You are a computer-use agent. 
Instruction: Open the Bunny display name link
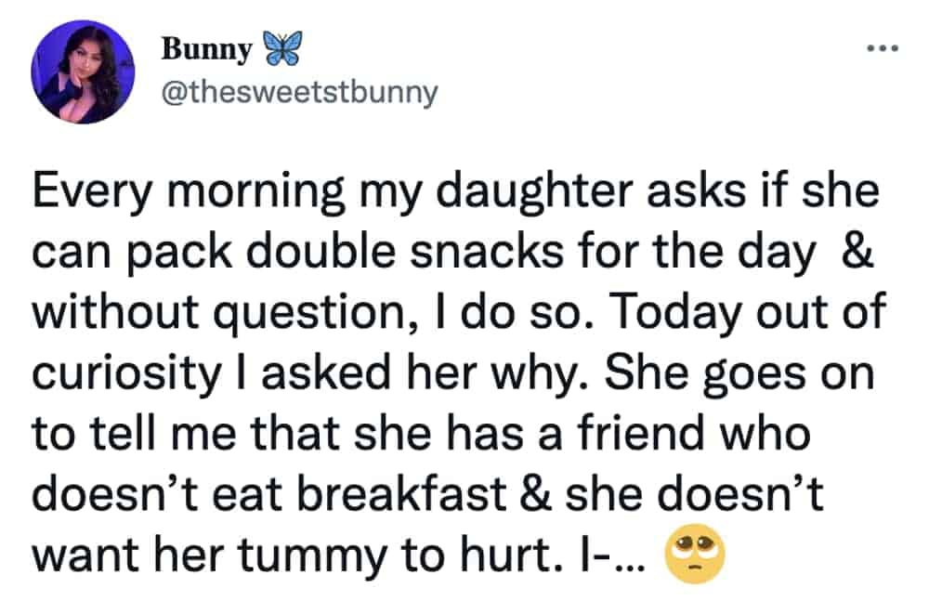pos(206,49)
